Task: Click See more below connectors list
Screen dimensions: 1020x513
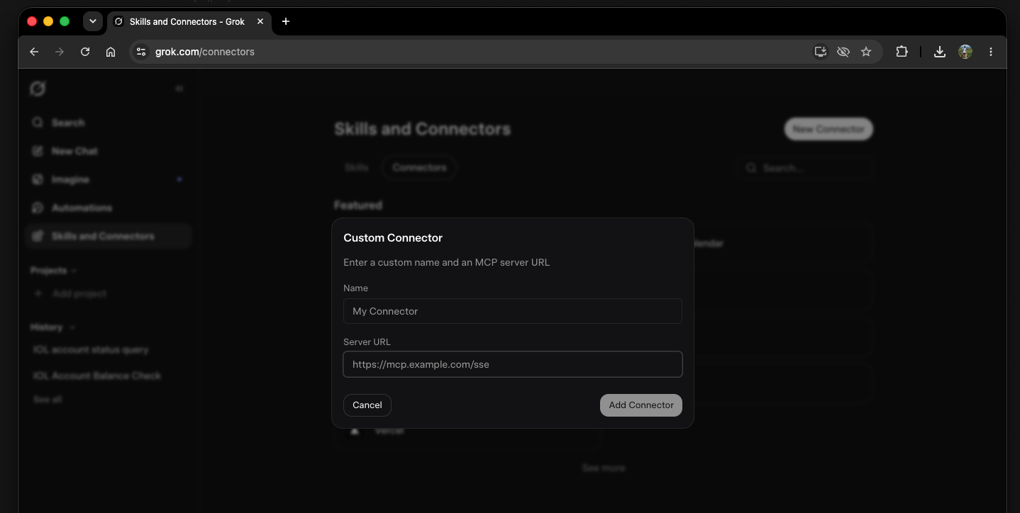Action: 604,468
